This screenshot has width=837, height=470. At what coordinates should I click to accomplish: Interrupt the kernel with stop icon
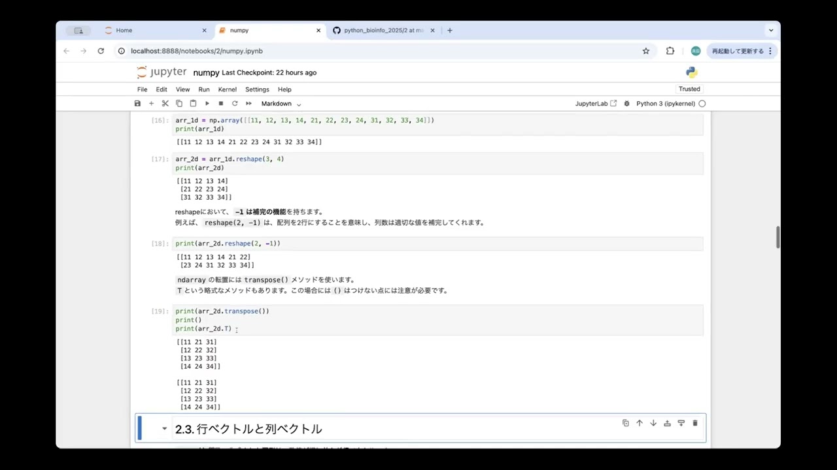pos(221,104)
